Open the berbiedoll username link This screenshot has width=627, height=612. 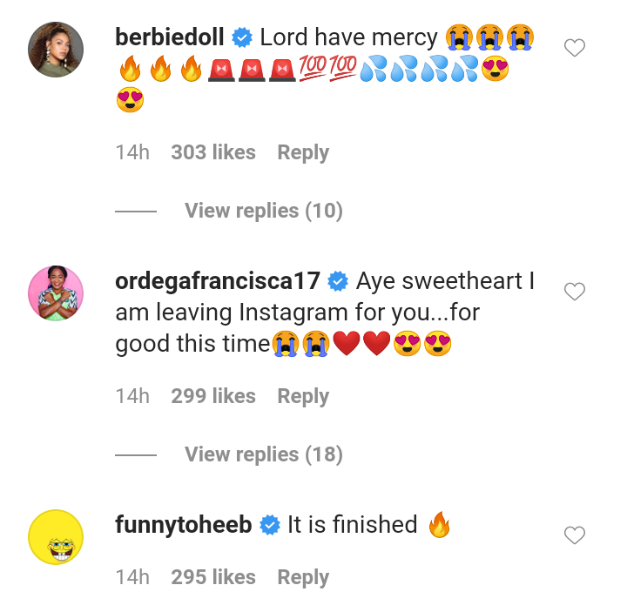[170, 37]
